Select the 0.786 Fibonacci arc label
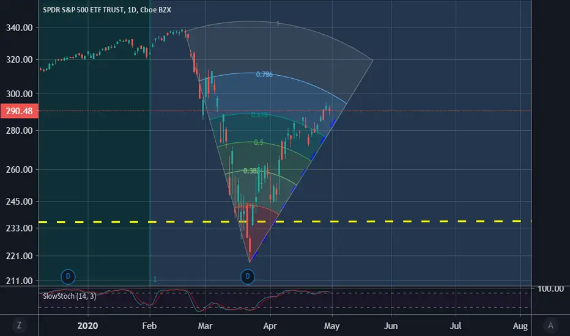 pos(264,75)
